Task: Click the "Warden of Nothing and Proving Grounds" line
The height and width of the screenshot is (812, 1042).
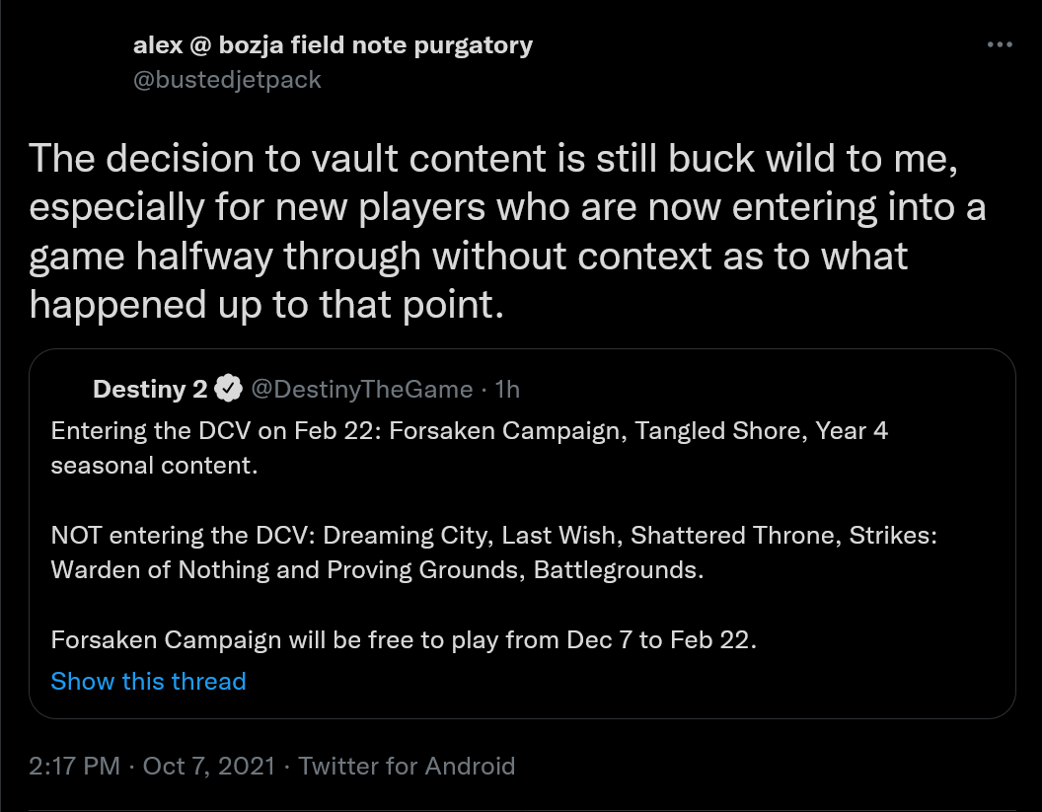Action: coord(377,570)
